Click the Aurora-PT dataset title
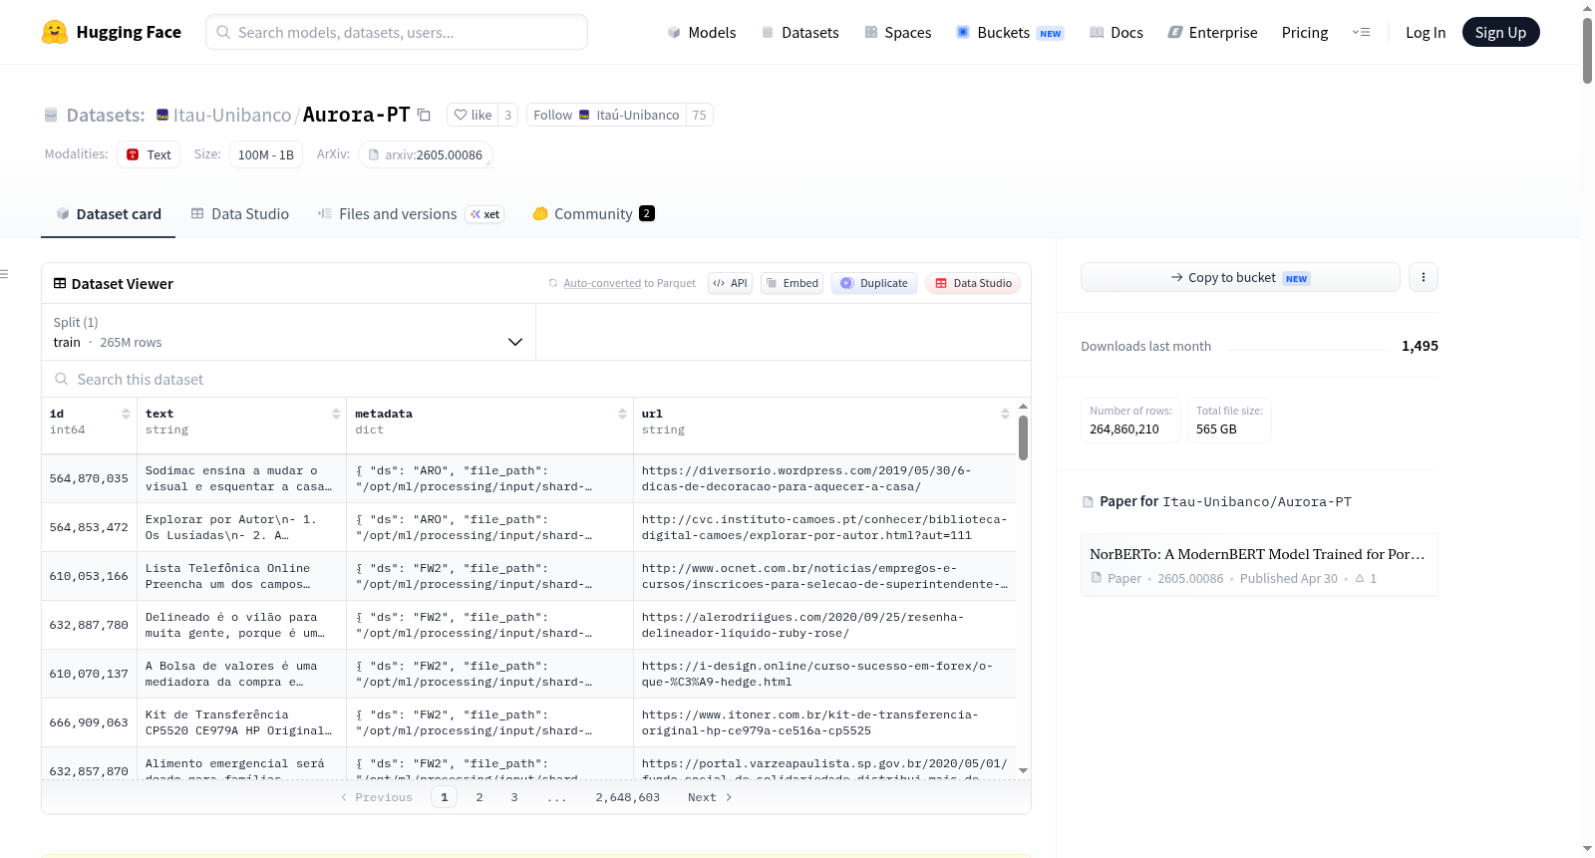 coord(356,115)
